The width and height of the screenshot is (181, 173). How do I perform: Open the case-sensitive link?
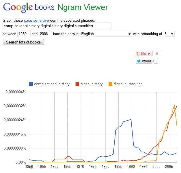tap(36, 21)
